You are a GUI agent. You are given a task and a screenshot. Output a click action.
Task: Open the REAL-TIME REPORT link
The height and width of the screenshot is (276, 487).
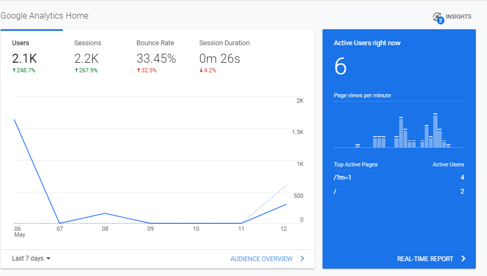click(x=425, y=259)
